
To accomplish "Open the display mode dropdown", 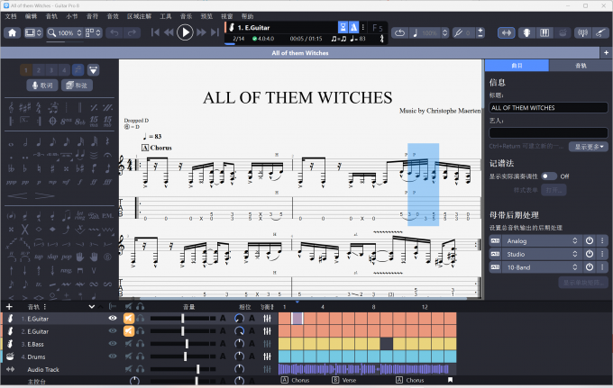I will coord(33,32).
